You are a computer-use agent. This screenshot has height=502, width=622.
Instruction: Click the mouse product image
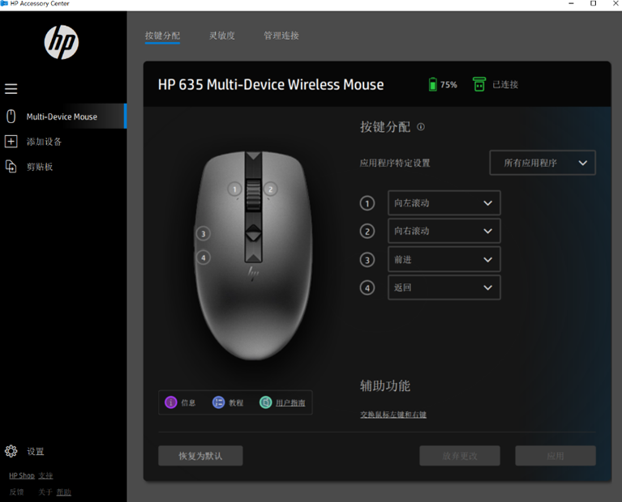click(x=253, y=256)
